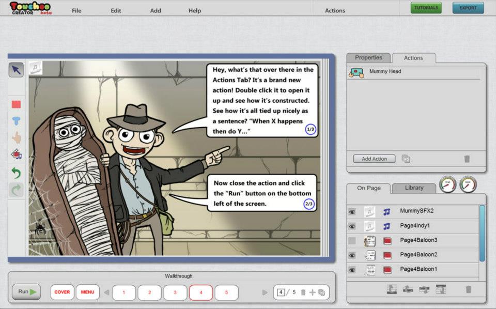Open the Help menu

195,10
